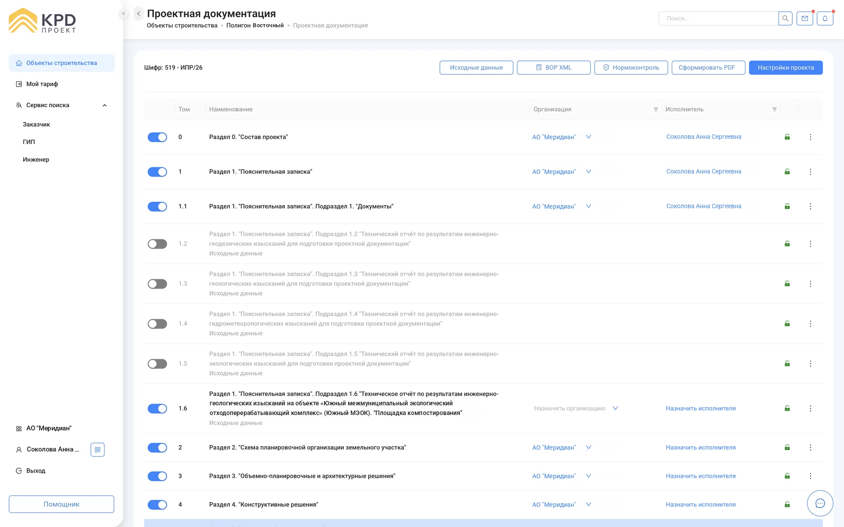844x527 pixels.
Task: Disable the toggle for volume 3
Action: [x=157, y=476]
